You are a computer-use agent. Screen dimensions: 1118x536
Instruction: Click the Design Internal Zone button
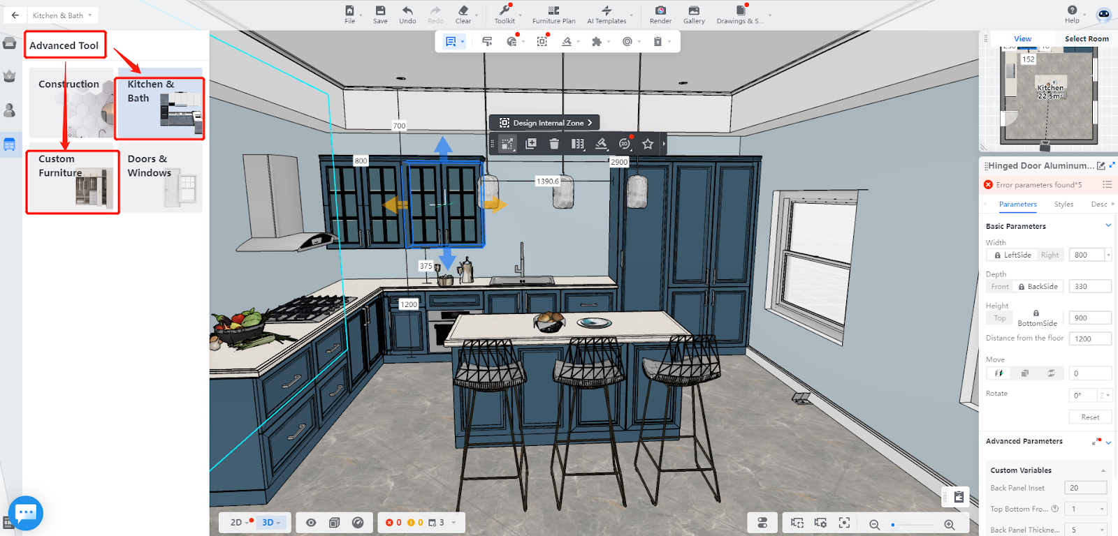pyautogui.click(x=545, y=123)
